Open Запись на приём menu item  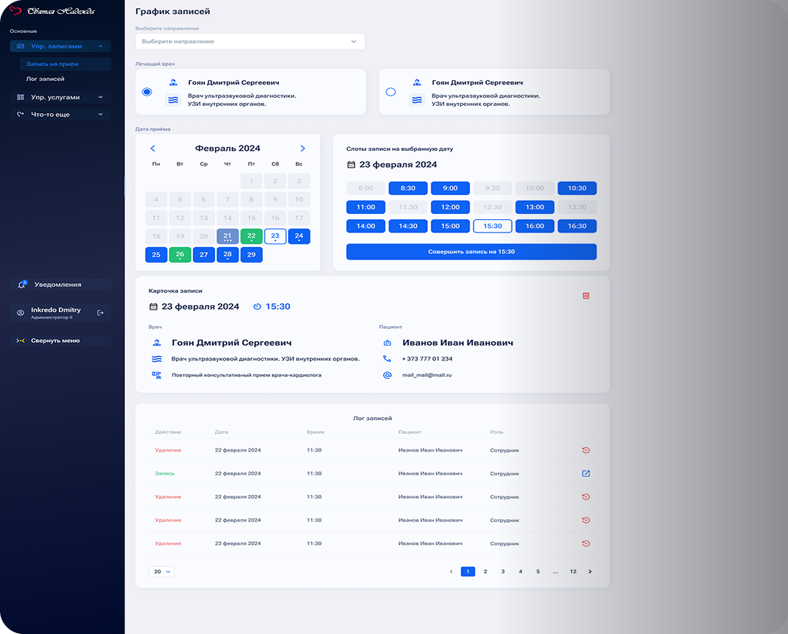[66, 64]
